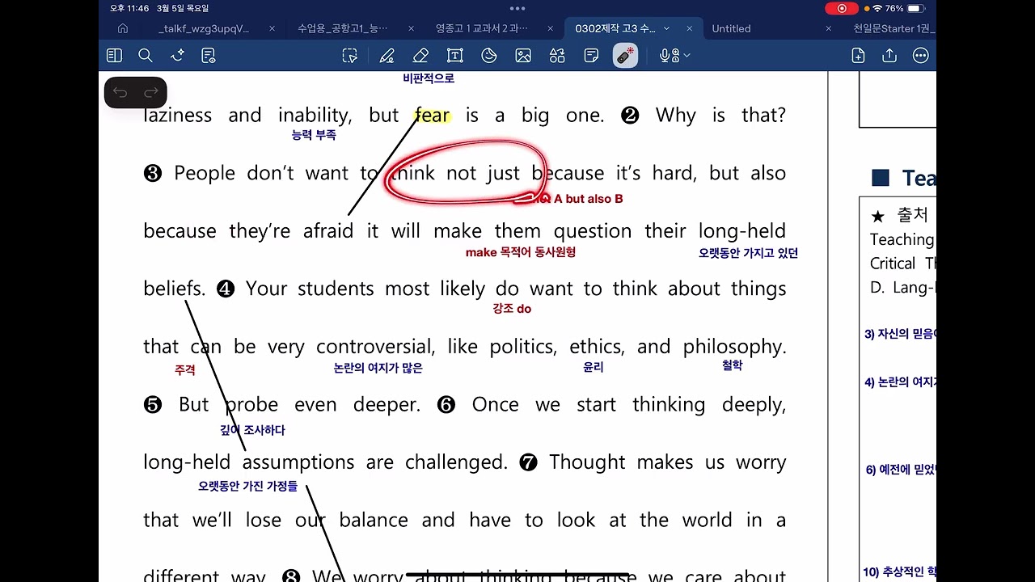Image resolution: width=1035 pixels, height=582 pixels.
Task: Select the lasso selection tool
Action: click(349, 56)
